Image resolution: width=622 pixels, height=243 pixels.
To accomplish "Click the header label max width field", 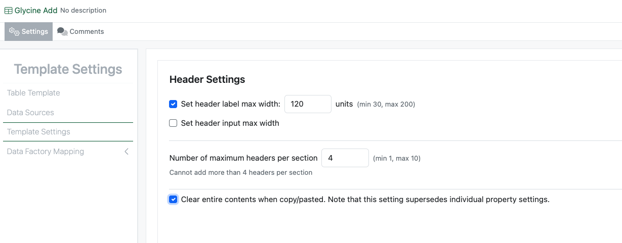I will (308, 104).
